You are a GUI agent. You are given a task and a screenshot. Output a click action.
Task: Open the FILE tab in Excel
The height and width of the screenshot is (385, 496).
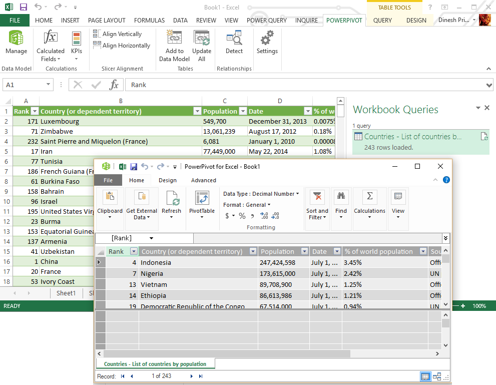pos(15,20)
